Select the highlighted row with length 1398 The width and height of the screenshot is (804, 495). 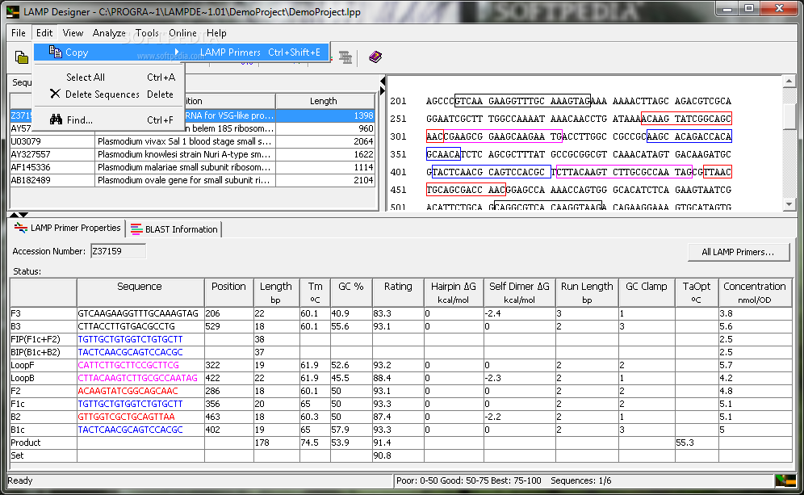(x=192, y=115)
